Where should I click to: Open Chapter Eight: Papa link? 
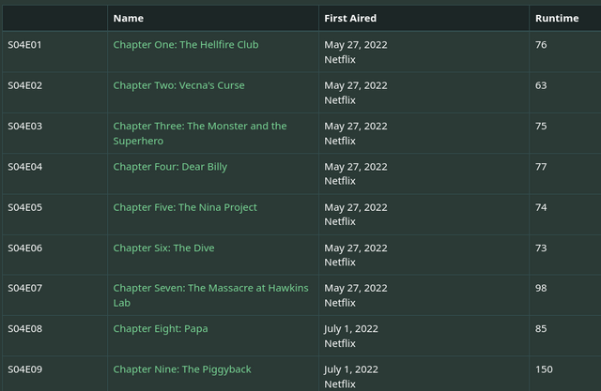pos(161,329)
